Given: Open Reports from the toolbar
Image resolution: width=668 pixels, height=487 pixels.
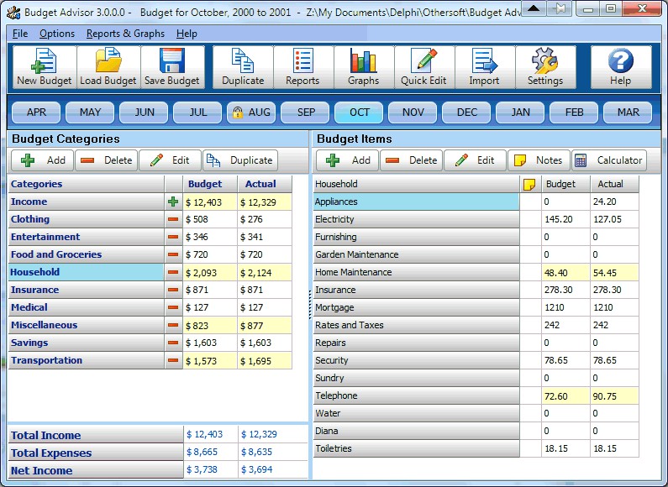Looking at the screenshot, I should (x=302, y=60).
